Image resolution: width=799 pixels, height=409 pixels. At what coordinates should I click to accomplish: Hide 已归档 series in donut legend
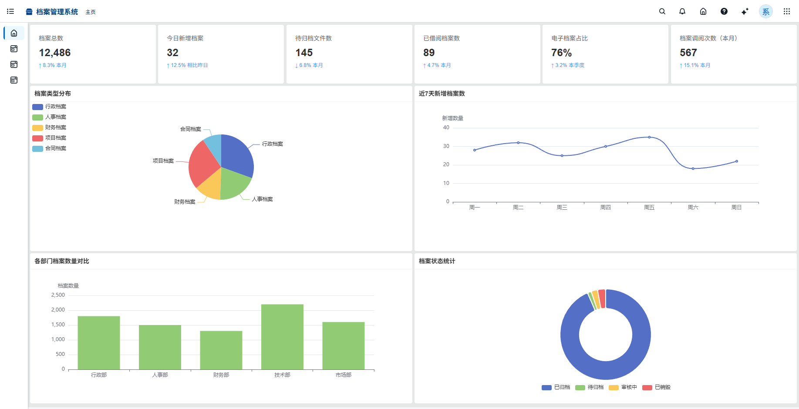tap(556, 387)
